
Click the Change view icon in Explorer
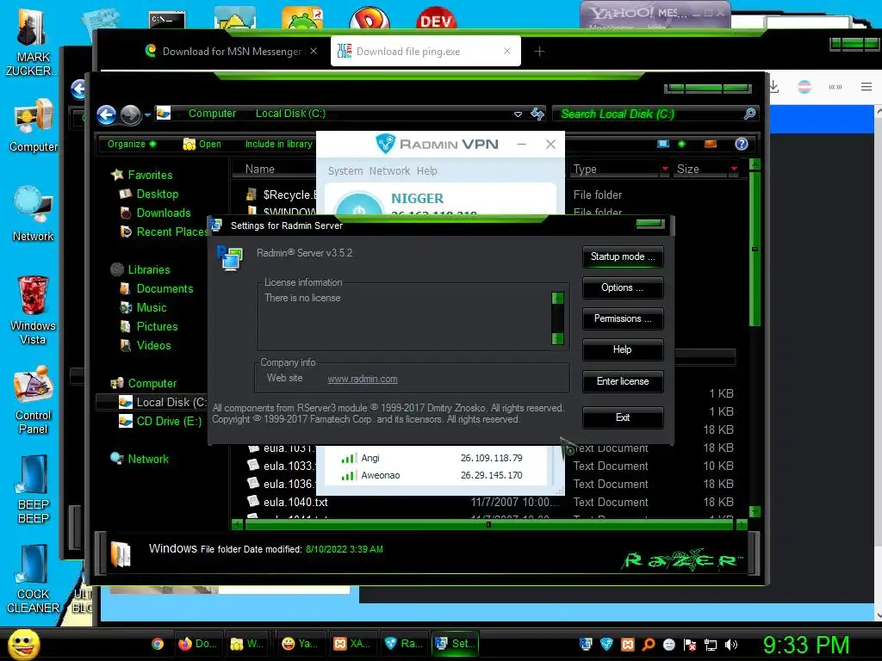point(663,144)
